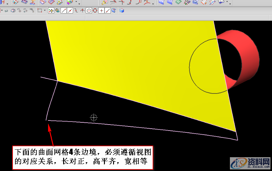Screen dimensions: 272x171
Task: Click the Quadrant Point snap icon
Action: point(95,11)
